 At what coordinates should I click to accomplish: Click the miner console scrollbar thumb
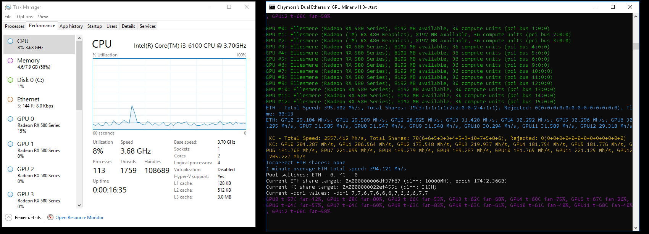[636, 46]
